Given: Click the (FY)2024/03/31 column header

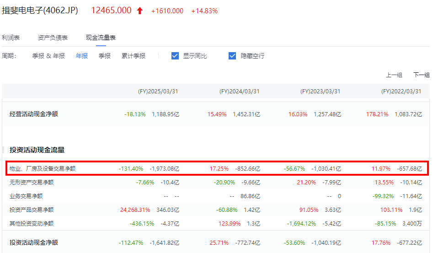Looking at the screenshot, I should point(240,92).
